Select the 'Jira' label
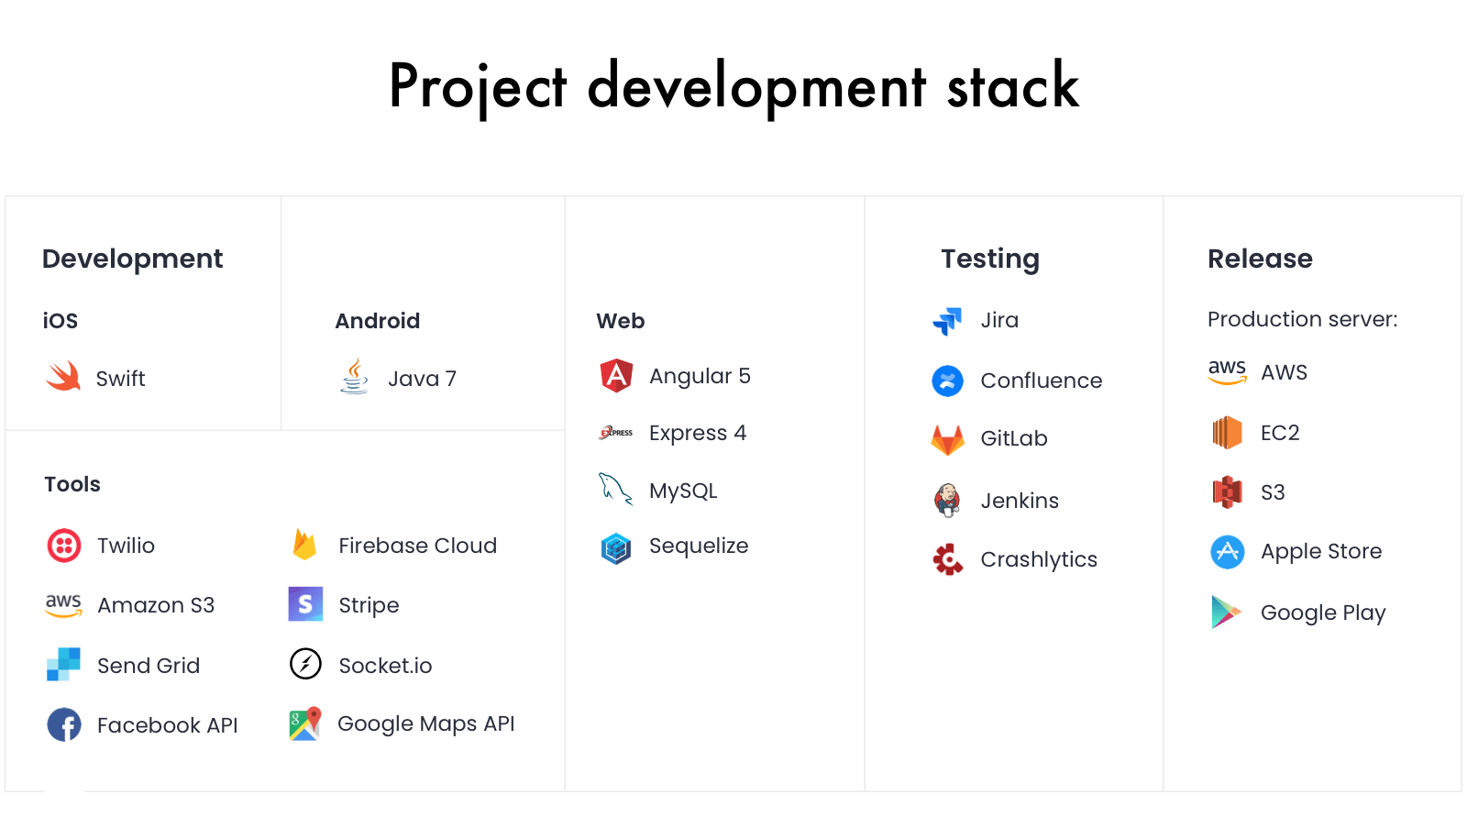Image resolution: width=1467 pixels, height=839 pixels. tap(999, 320)
